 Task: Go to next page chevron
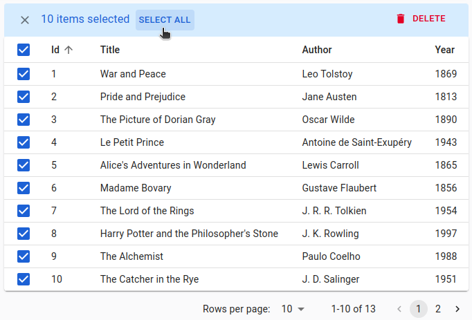(x=457, y=309)
